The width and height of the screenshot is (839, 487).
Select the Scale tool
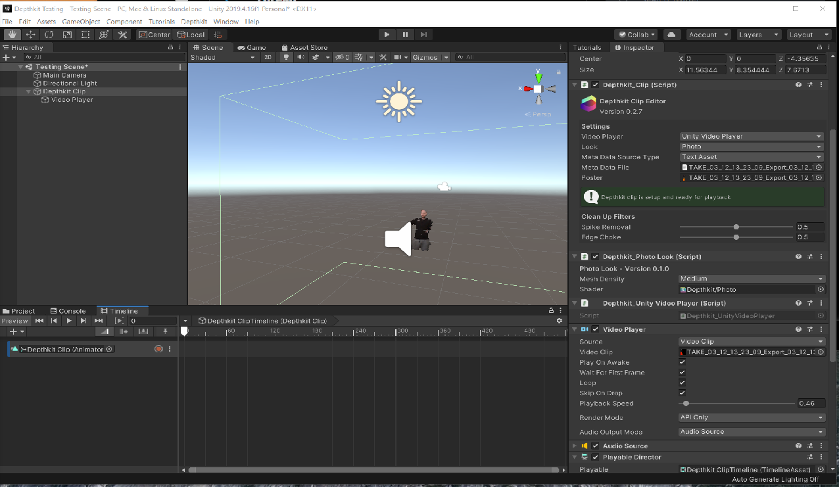[67, 35]
